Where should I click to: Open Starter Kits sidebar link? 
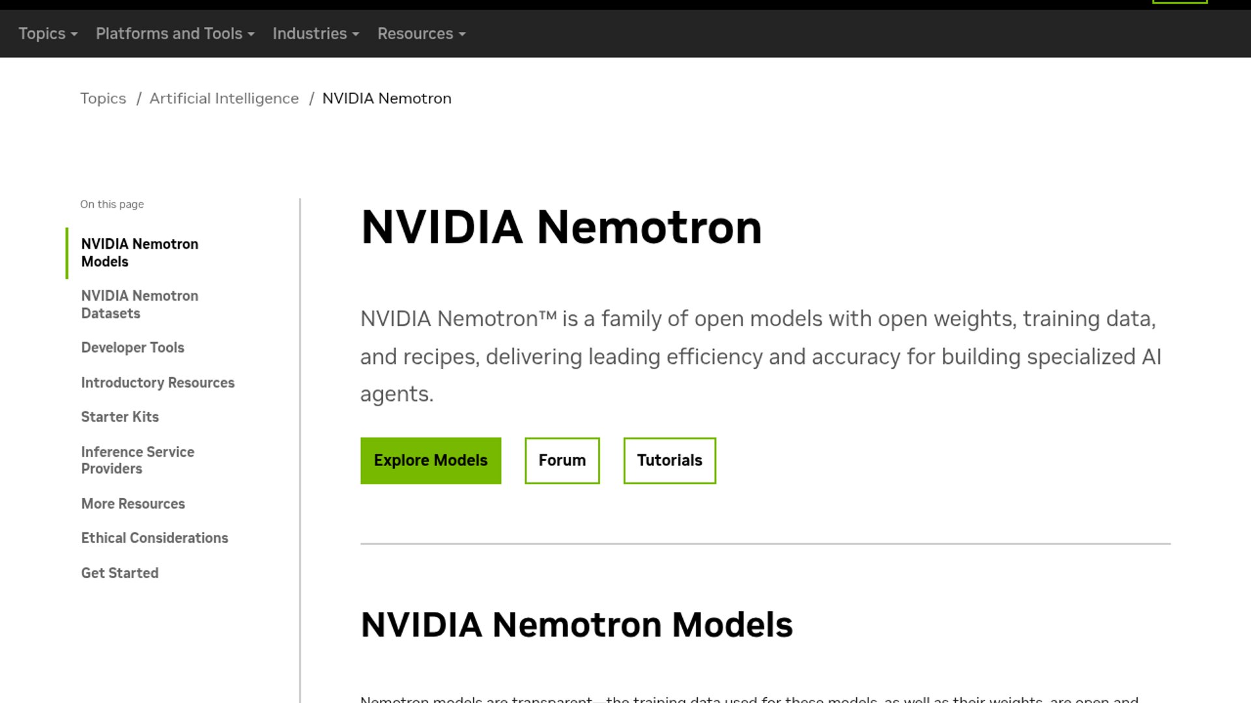(120, 417)
